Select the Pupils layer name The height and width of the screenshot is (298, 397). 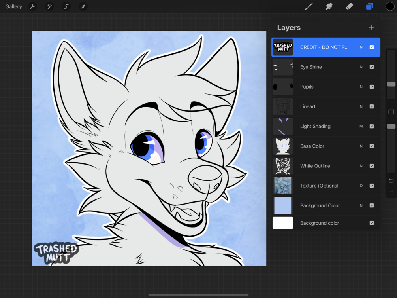[307, 87]
